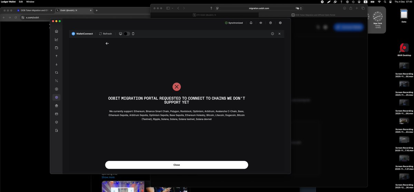This screenshot has width=414, height=192.
Task: Select Screen Recording 2025-12...26.mov file
Action: pyautogui.click(x=404, y=180)
